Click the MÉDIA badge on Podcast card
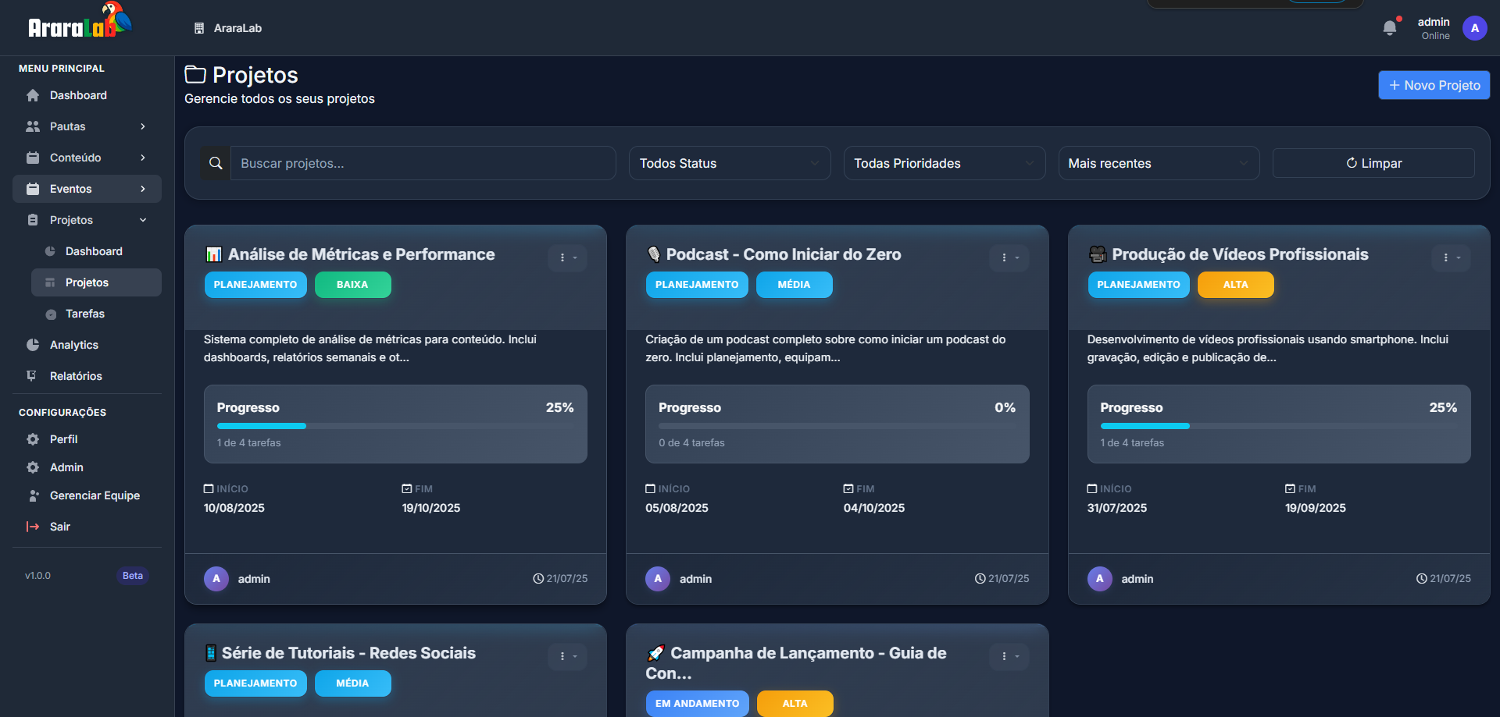 [x=794, y=285]
